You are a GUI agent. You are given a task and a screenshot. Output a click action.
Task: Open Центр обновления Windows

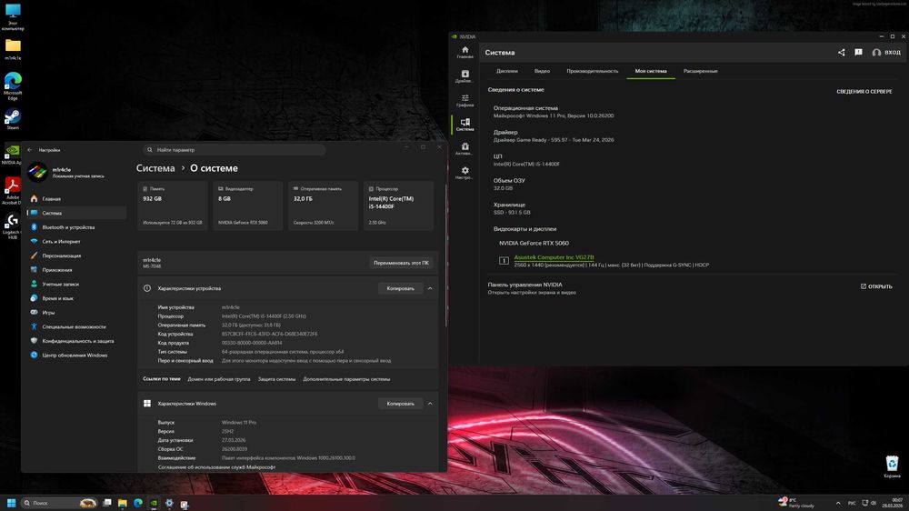(77, 355)
